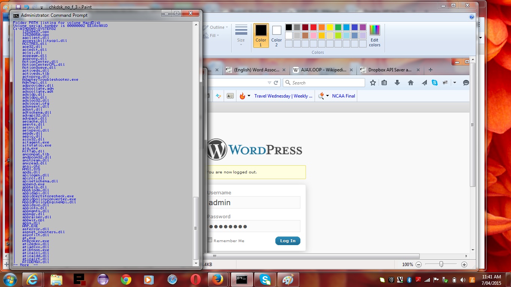Pick the brown color swatch

pos(305,36)
